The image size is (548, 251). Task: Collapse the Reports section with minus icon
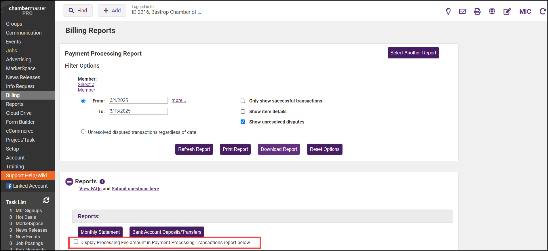[x=69, y=182]
